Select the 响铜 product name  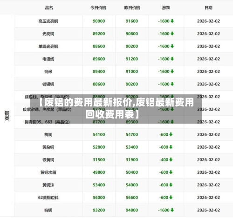pos(48,210)
